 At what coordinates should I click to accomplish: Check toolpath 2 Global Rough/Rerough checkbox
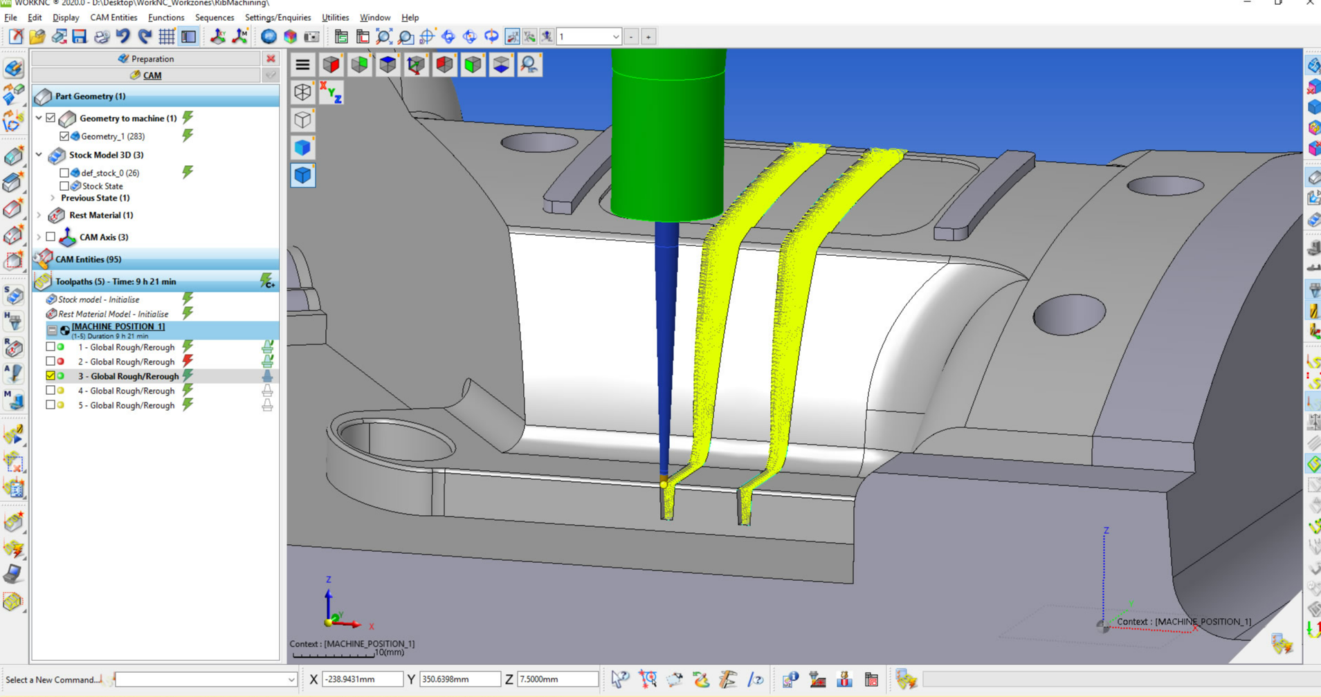[x=51, y=362]
